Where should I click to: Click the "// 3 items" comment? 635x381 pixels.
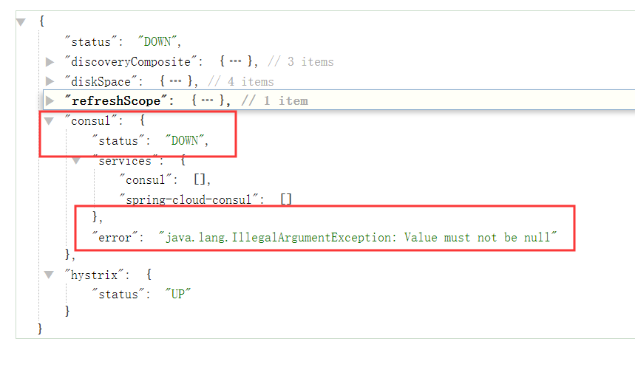click(301, 62)
